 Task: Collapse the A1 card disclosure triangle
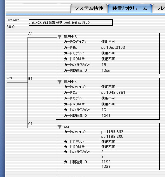point(59,37)
